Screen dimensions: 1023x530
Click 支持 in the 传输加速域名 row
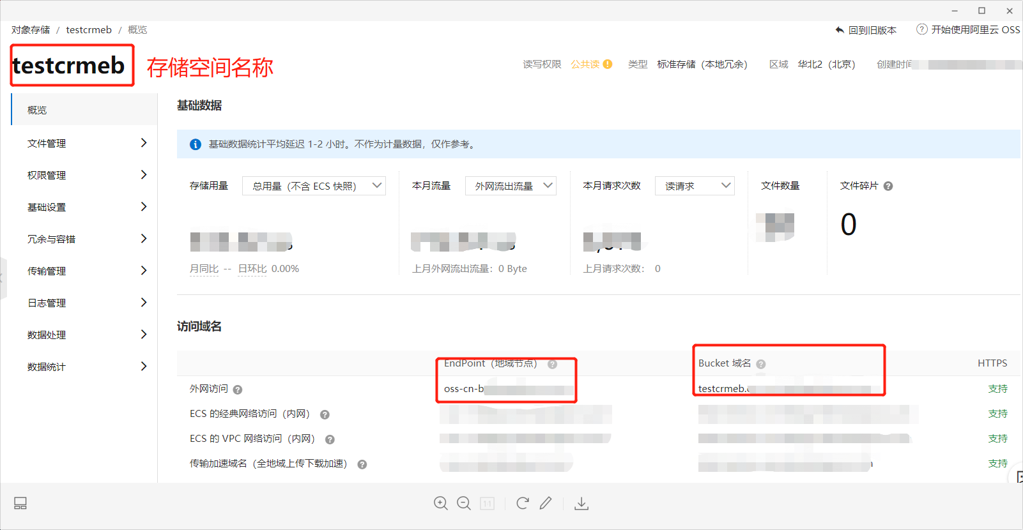[x=997, y=464]
